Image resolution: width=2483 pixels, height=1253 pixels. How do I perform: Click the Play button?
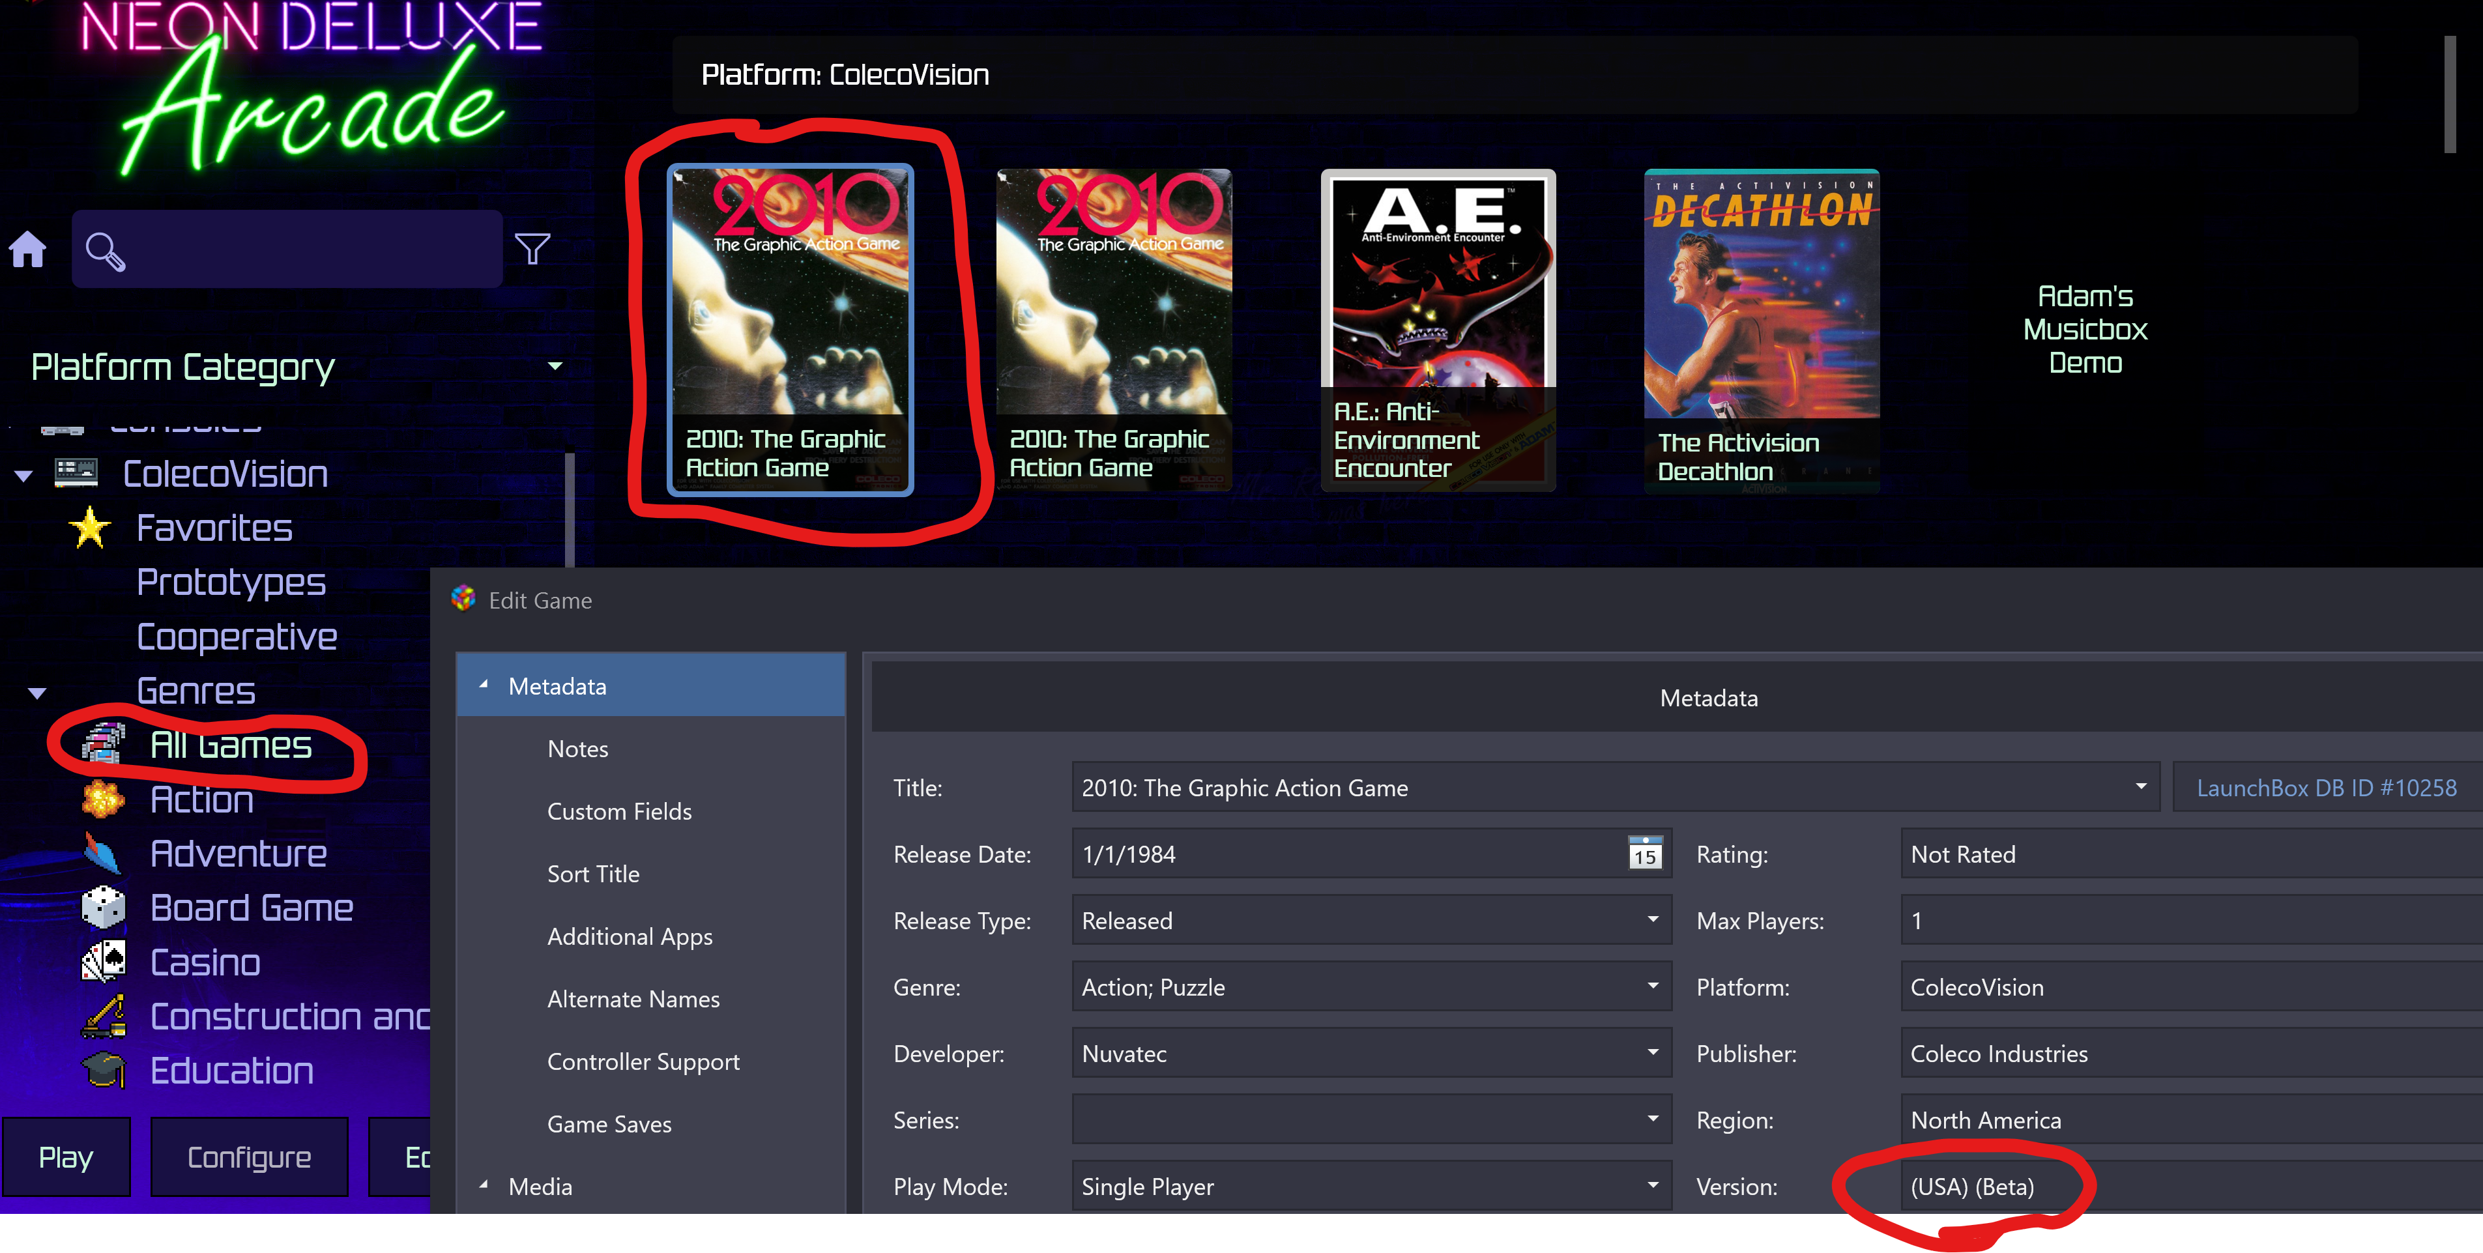pos(66,1157)
